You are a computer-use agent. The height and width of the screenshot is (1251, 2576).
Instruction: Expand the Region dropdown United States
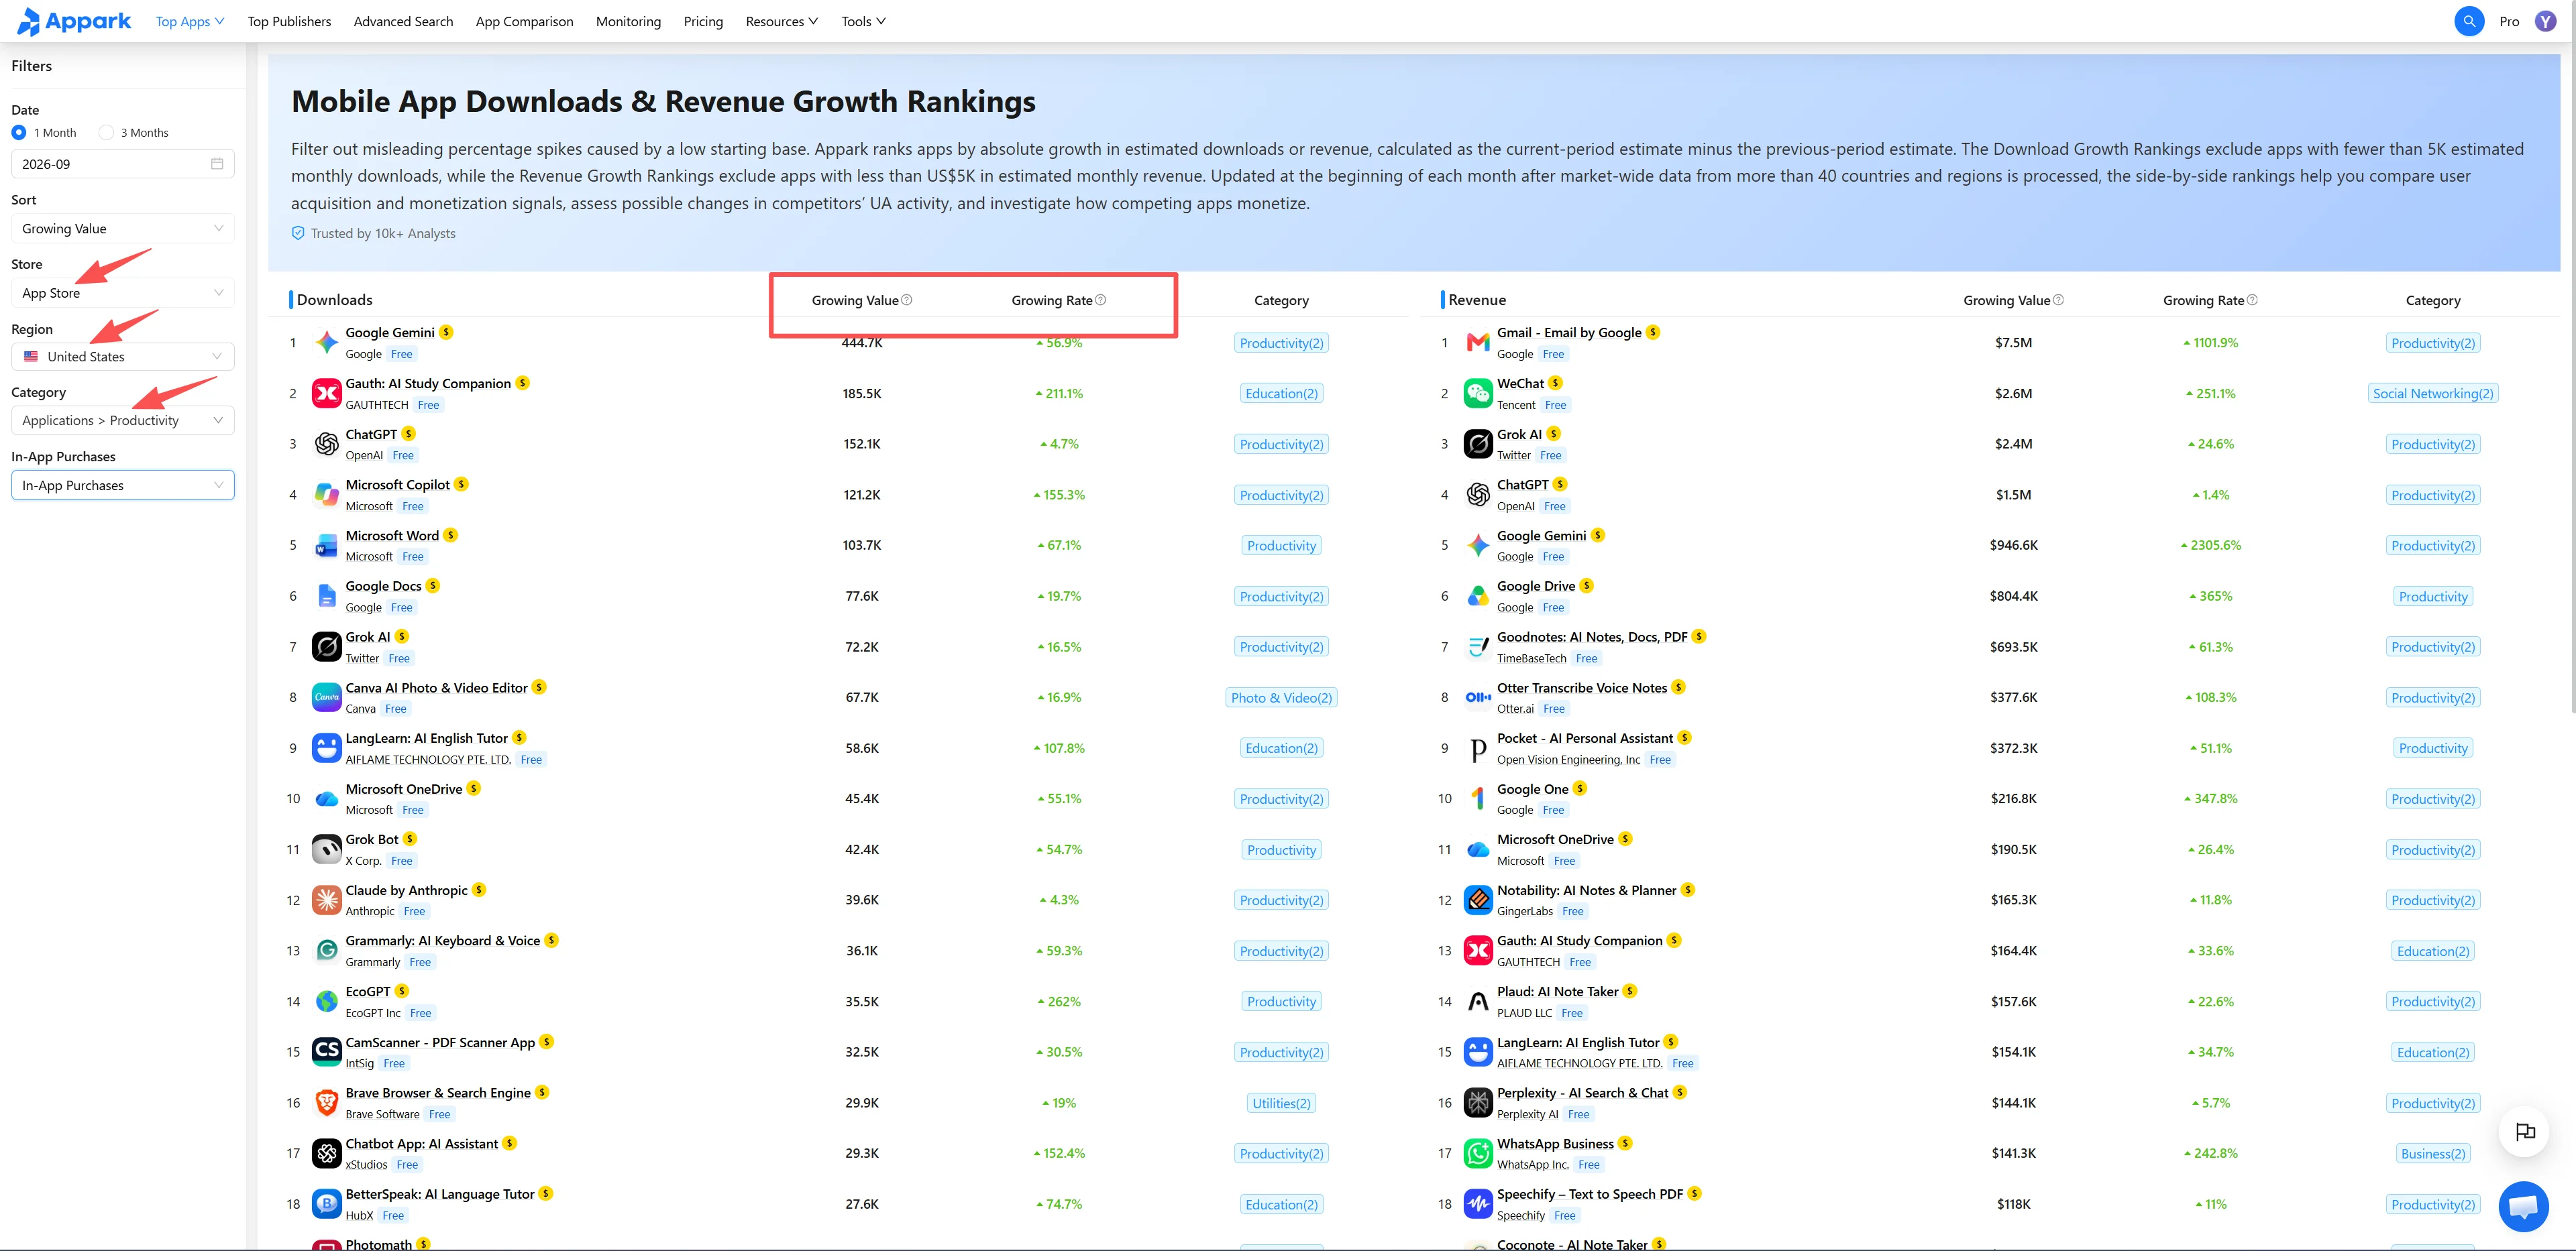(123, 357)
